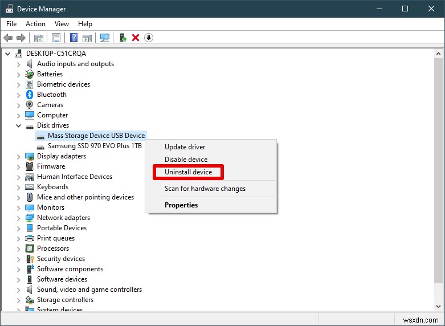
Task: Click the Human Interface Devices icon
Action: 30,177
